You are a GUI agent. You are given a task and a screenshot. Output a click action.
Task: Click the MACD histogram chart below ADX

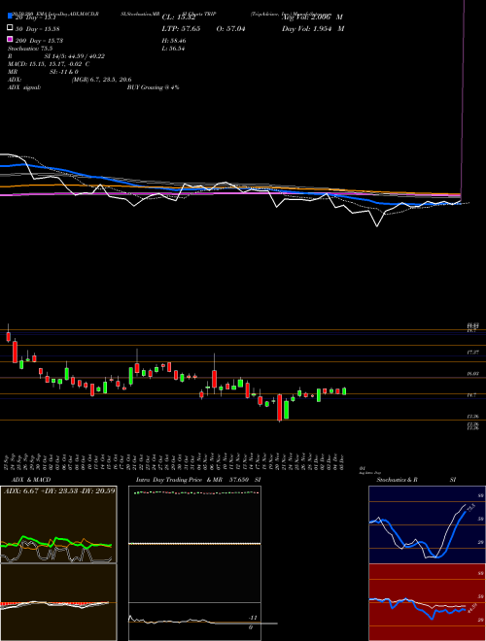(x=58, y=602)
